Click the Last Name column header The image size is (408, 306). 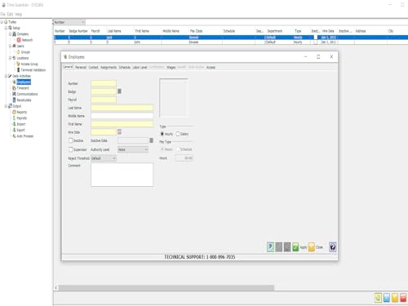(x=114, y=31)
